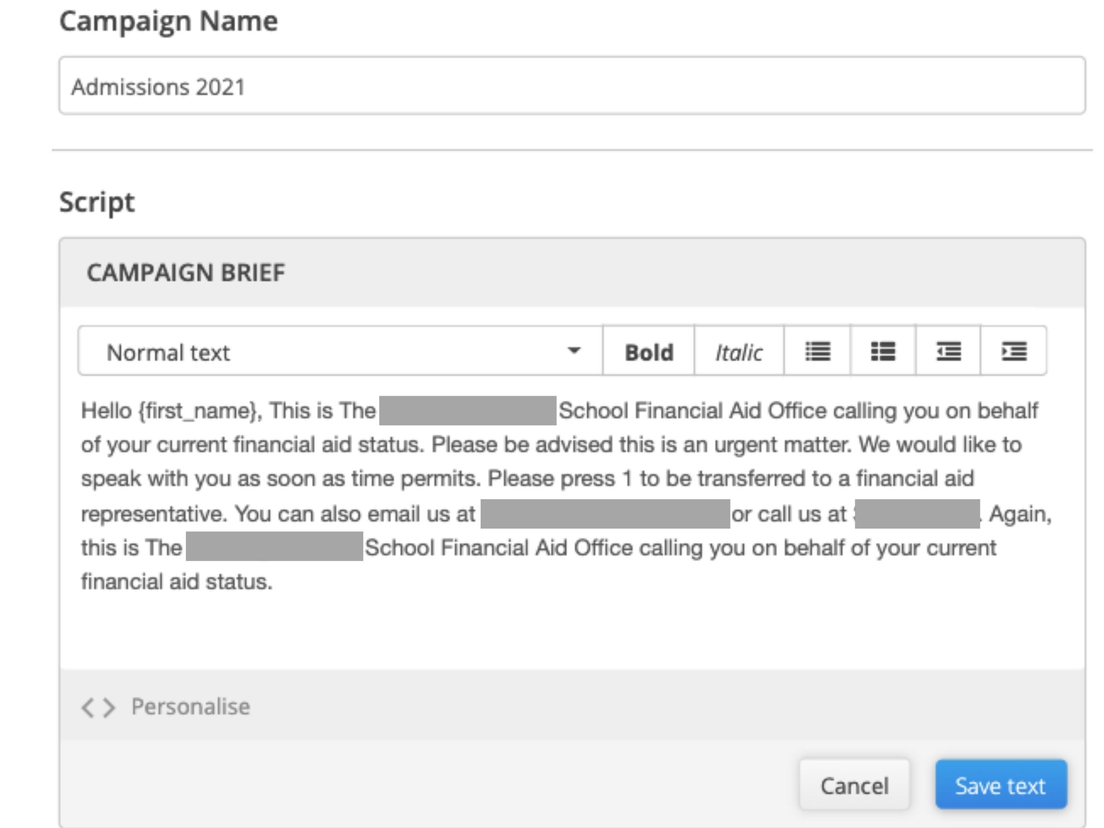Open the Personalise option
1104x828 pixels.
tap(190, 707)
